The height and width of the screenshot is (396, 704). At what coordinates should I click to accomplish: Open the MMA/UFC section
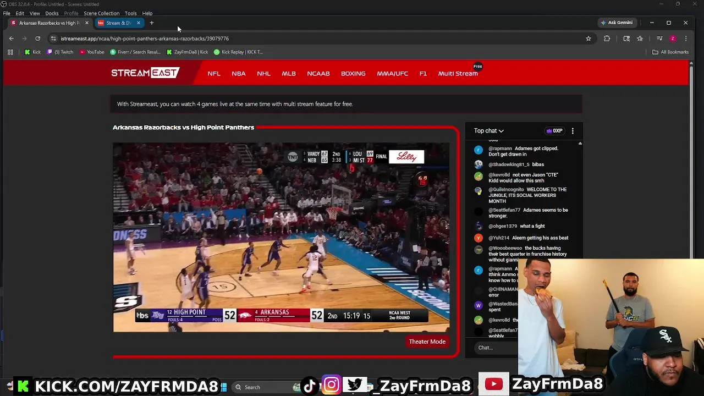pos(393,74)
